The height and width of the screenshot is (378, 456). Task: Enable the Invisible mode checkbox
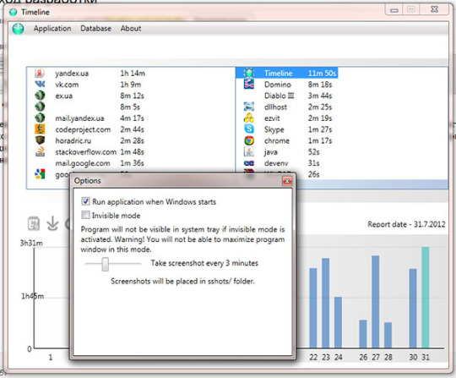pos(85,215)
